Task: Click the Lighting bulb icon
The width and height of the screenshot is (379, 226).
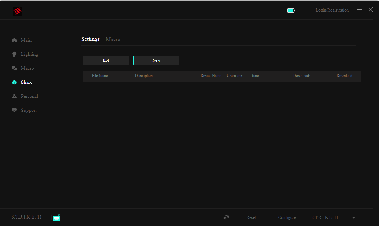Action: (14, 54)
